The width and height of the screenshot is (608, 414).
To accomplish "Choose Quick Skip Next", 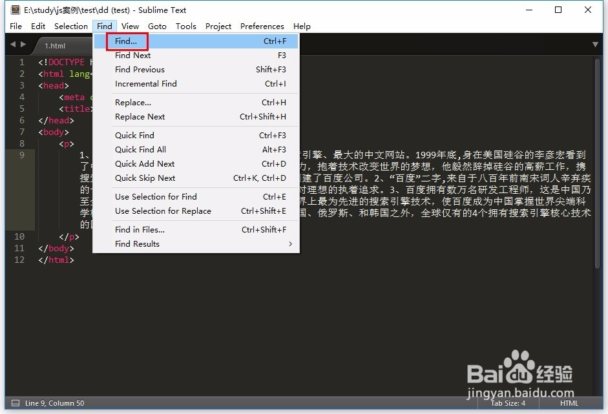I will pos(196,178).
